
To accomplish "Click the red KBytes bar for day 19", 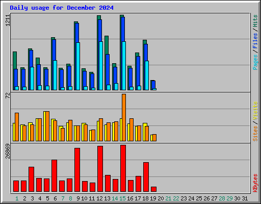I will click(x=153, y=189).
